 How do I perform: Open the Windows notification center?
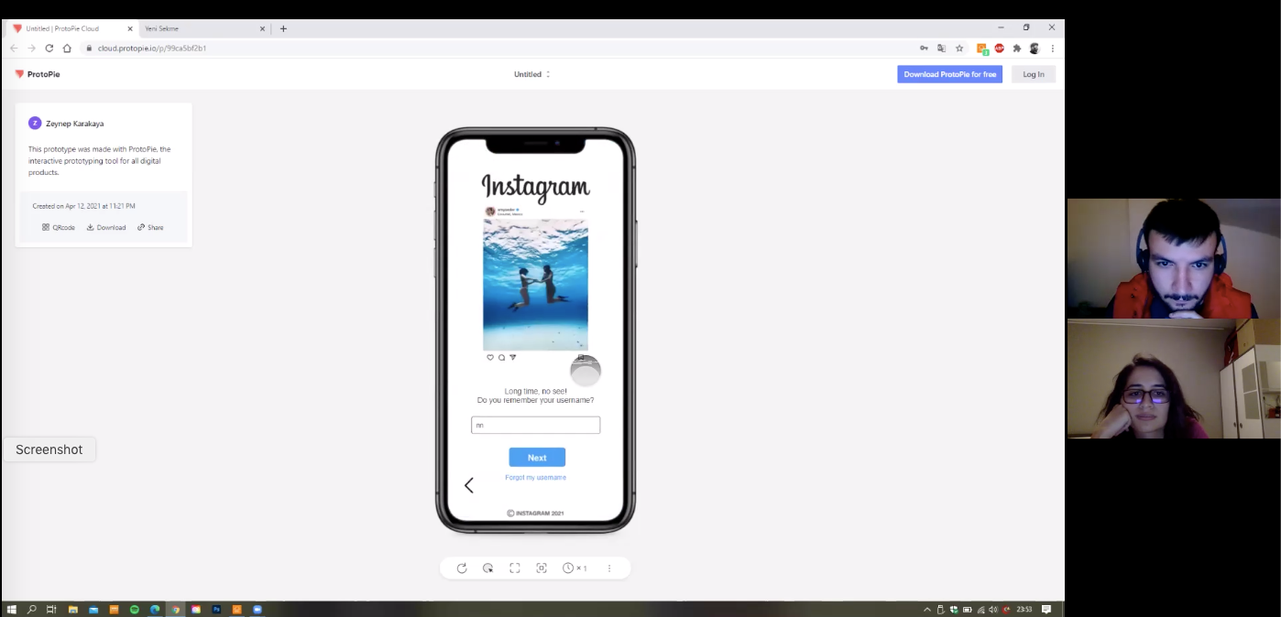point(1046,610)
